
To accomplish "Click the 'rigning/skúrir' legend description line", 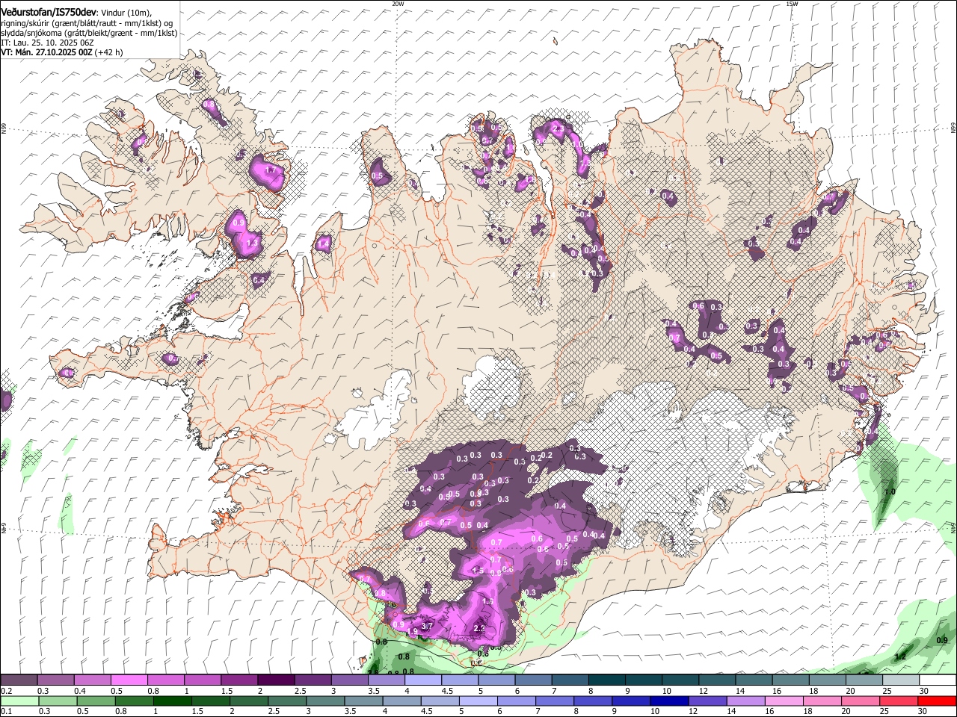I will [x=87, y=23].
